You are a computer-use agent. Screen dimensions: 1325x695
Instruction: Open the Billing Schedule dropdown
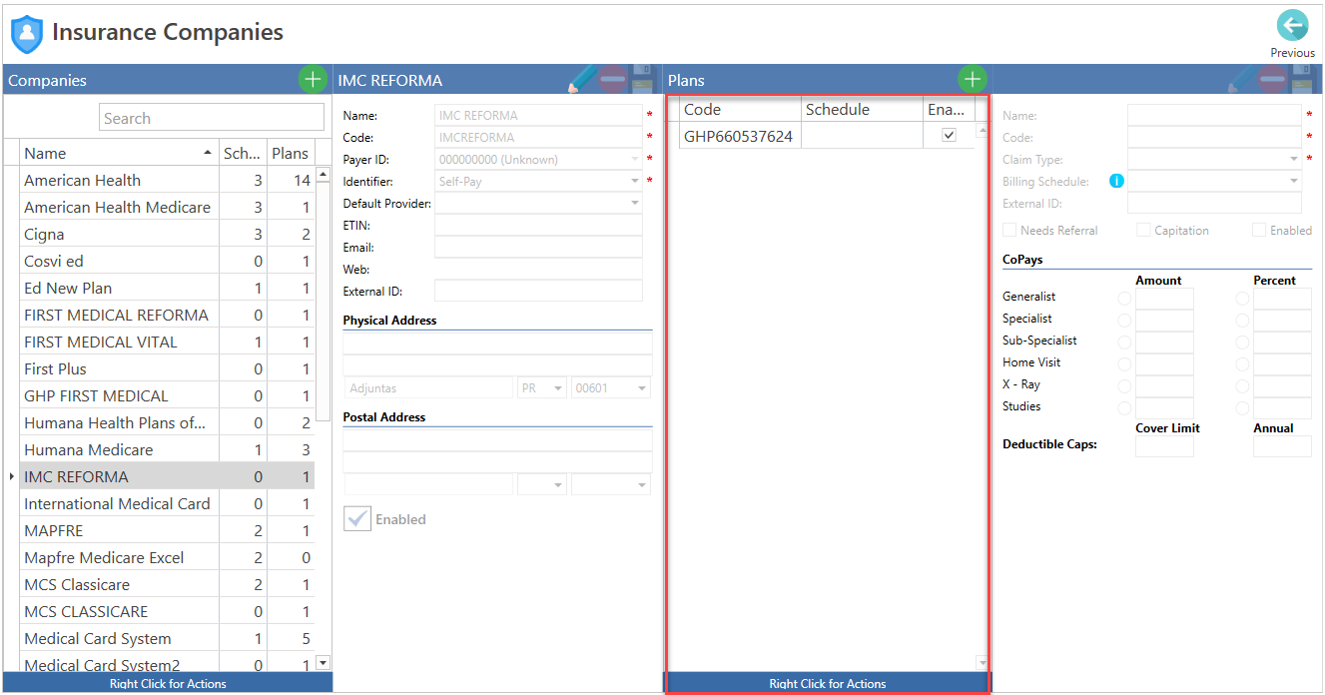1294,181
